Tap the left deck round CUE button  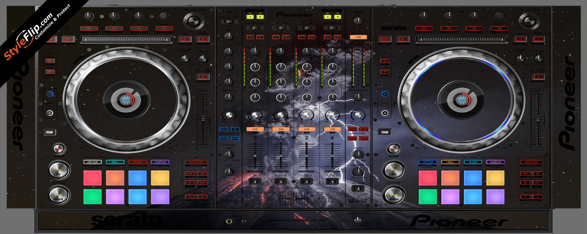(x=59, y=170)
